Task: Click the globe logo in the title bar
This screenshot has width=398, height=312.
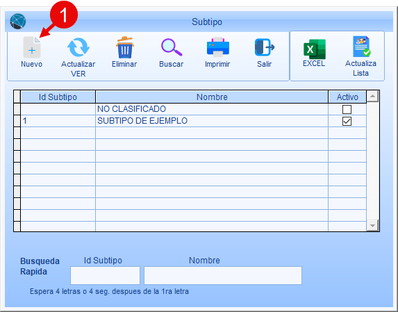Action: [x=18, y=22]
